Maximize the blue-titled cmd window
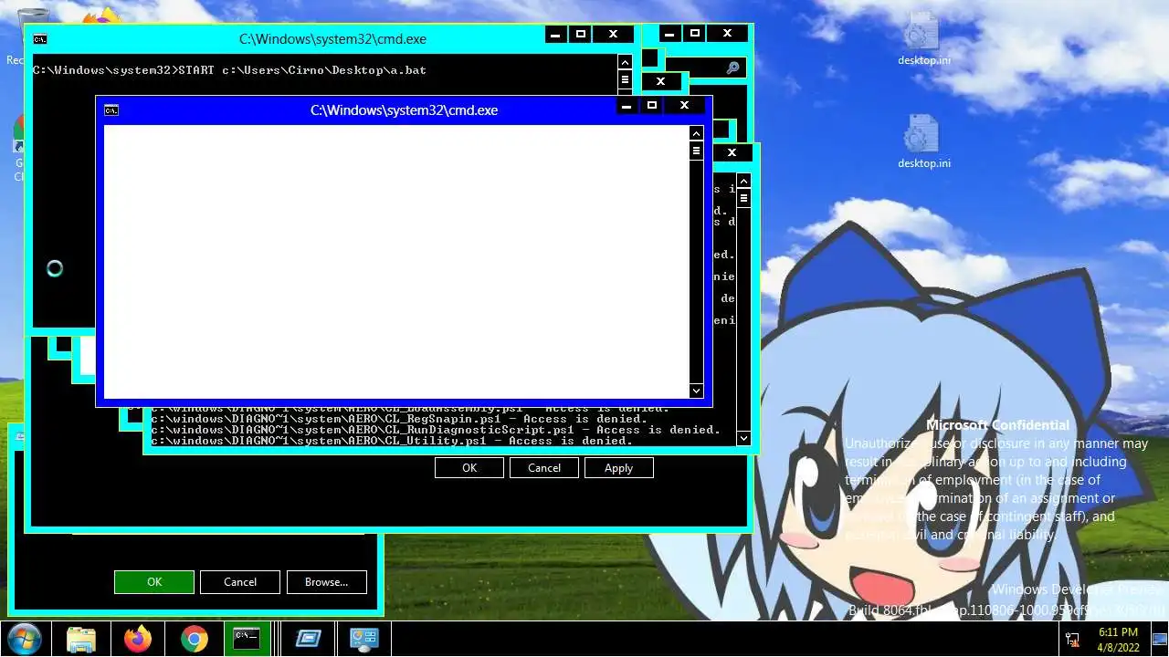The image size is (1169, 657). coord(652,106)
